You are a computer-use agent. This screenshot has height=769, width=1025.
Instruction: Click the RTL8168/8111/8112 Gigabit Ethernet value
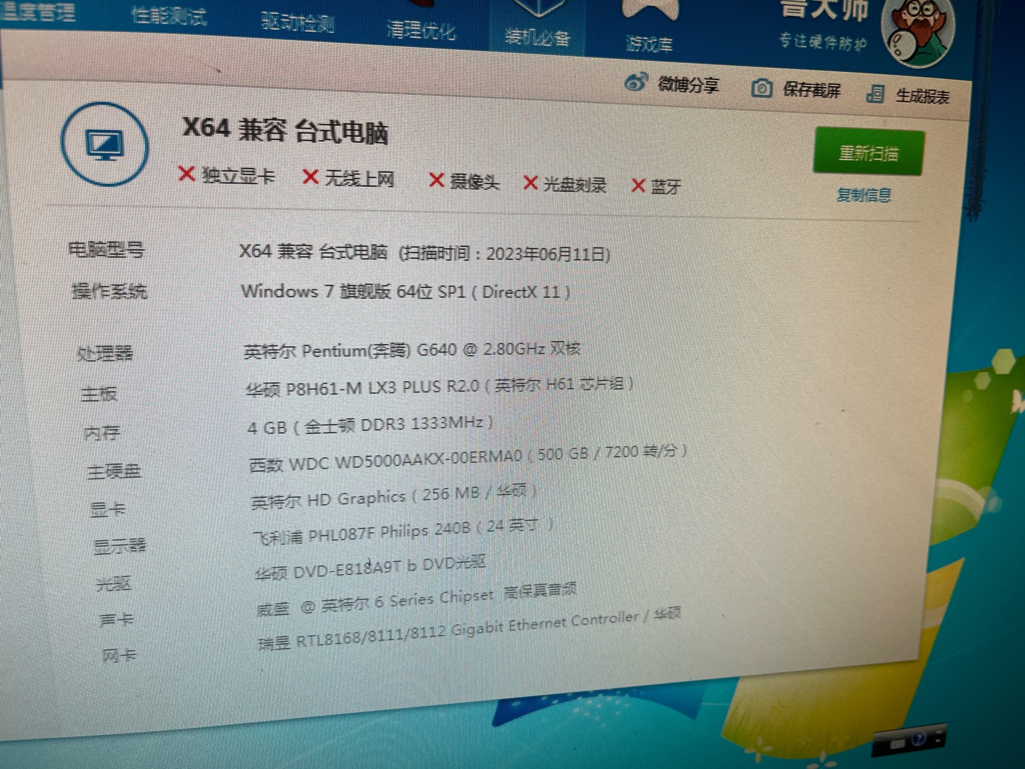pos(470,630)
